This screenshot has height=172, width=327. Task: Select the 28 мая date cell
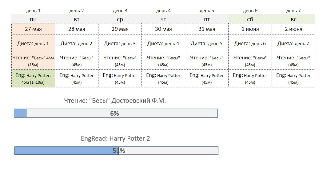[x=77, y=29]
